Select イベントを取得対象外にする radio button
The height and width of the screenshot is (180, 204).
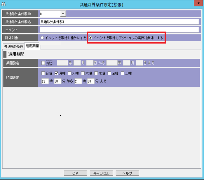tap(42, 38)
